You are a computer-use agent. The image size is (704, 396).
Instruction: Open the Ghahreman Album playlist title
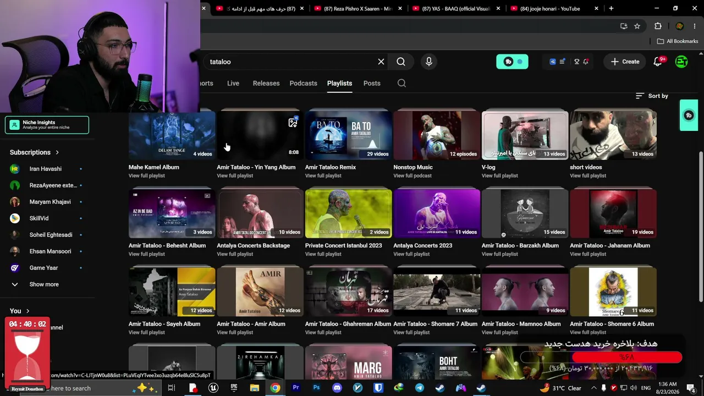[348, 324]
